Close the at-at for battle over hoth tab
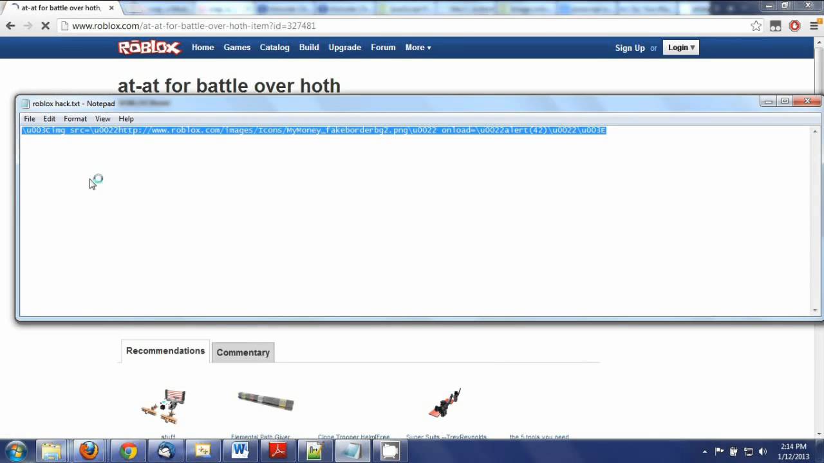The height and width of the screenshot is (463, 824). 111,8
